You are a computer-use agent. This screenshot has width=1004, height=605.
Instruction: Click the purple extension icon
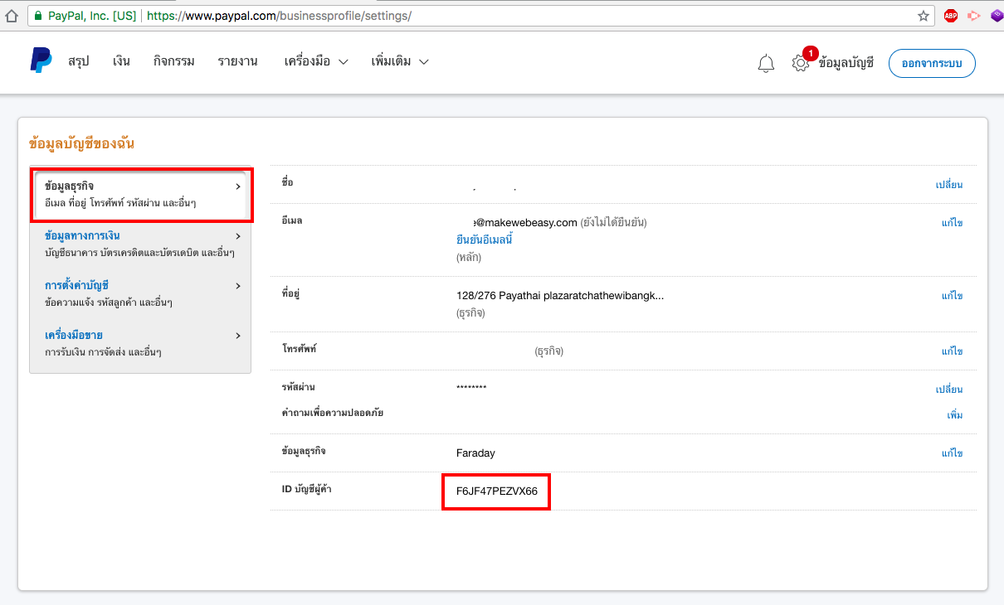[997, 16]
